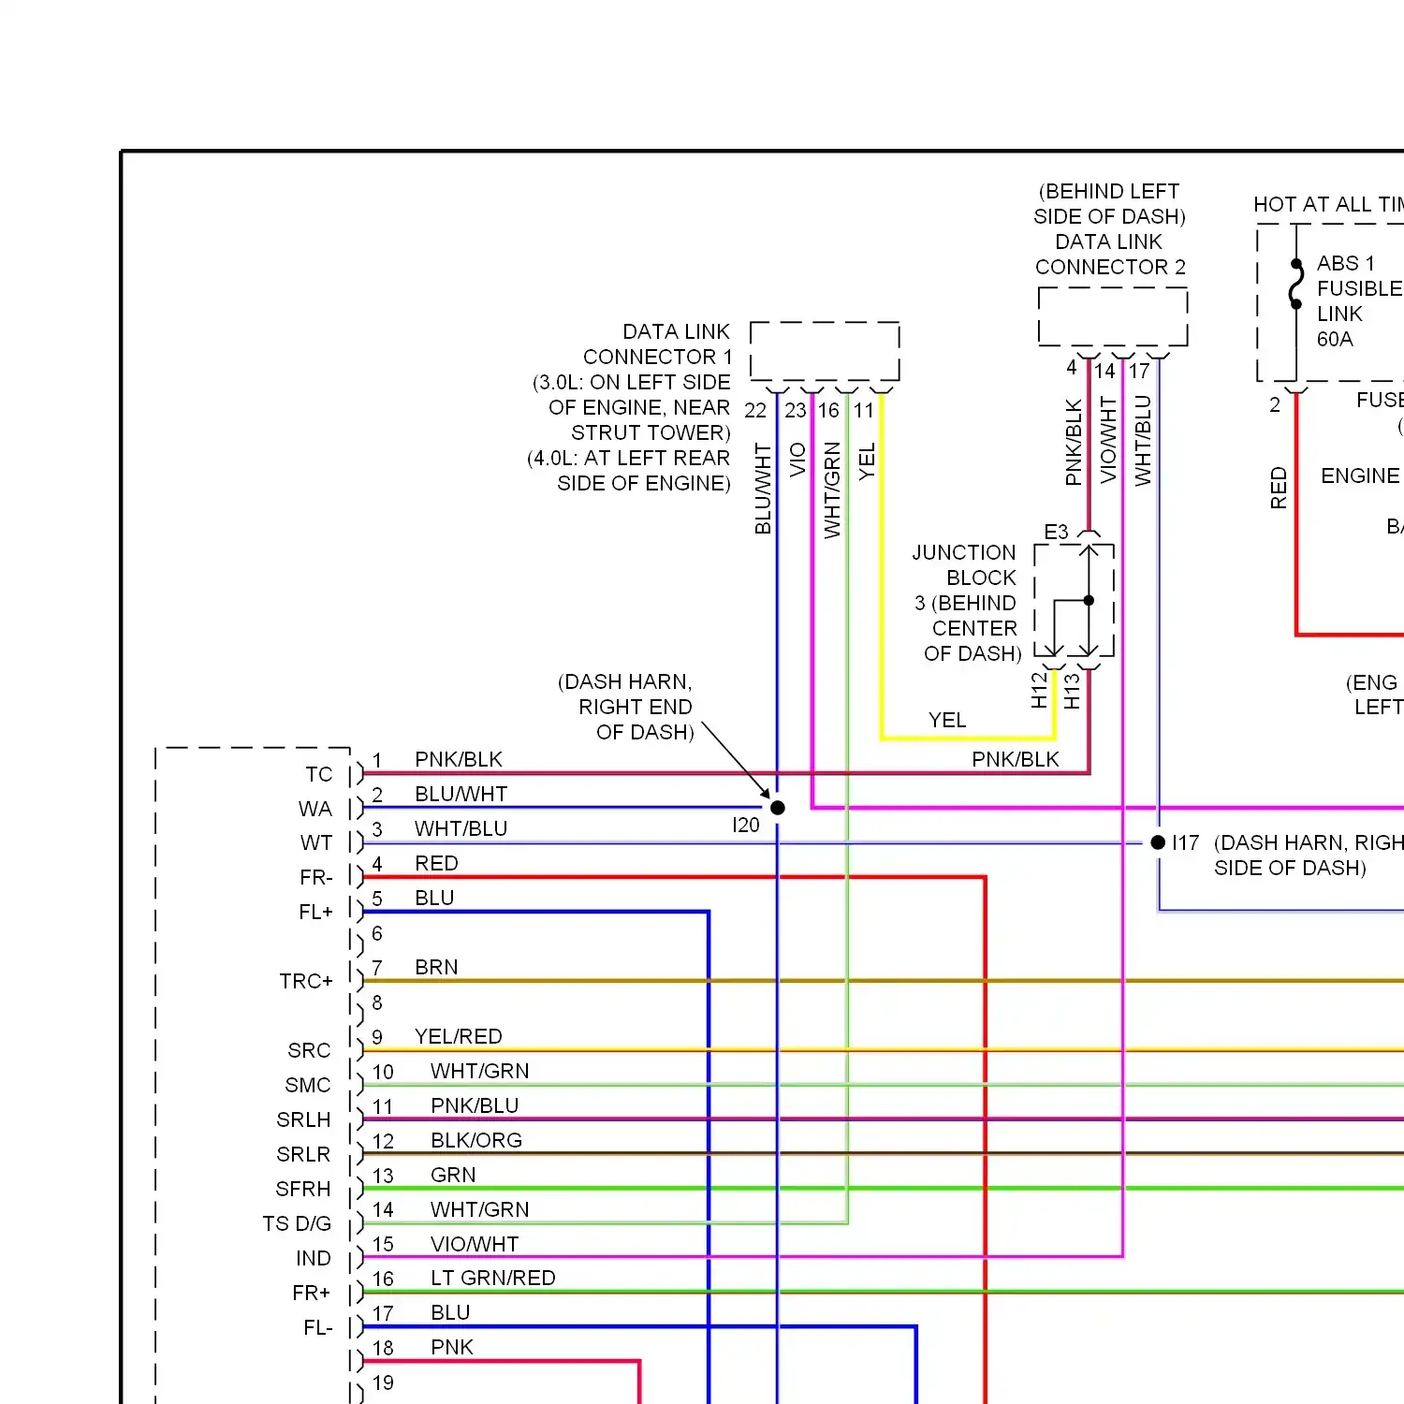Screen dimensions: 1404x1404
Task: Select the E3 connector label
Action: click(1056, 532)
